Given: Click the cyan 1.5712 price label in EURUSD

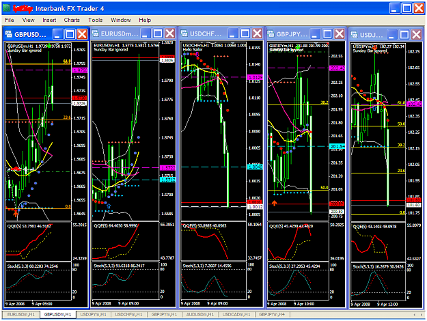Looking at the screenshot, I should coord(167,180).
